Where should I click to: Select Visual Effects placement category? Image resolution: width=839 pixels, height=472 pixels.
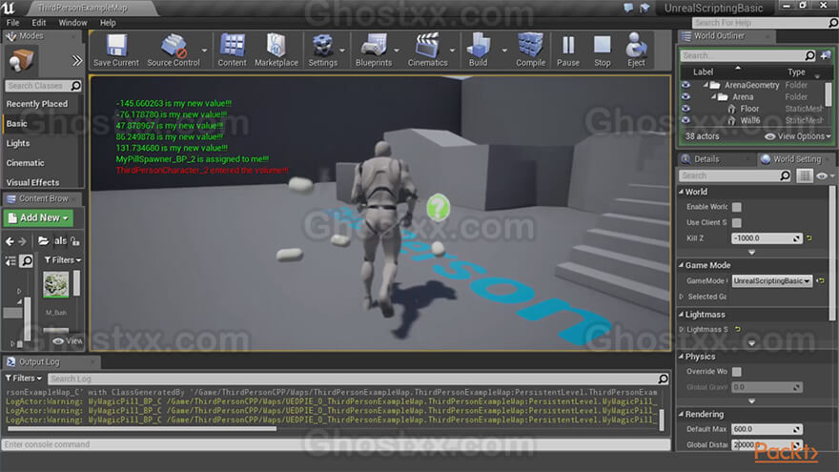[x=32, y=182]
